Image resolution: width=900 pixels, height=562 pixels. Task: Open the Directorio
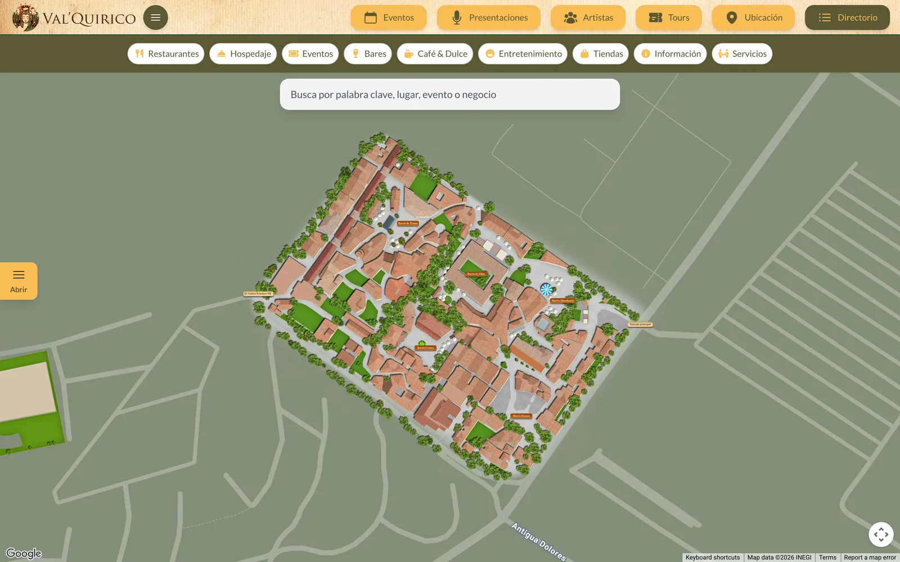coord(848,17)
